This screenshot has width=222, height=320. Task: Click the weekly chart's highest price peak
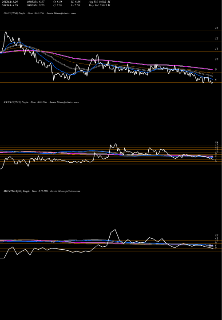115,144
